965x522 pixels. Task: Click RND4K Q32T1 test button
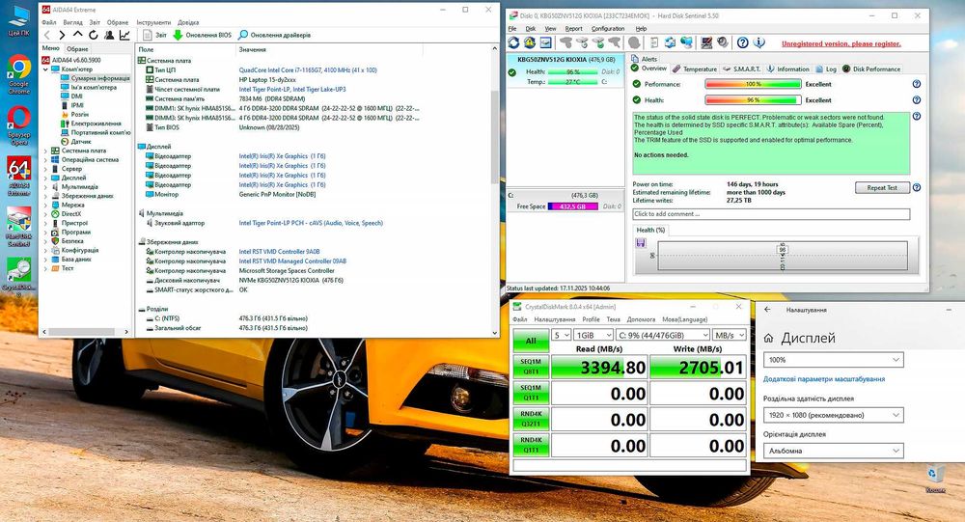(531, 419)
